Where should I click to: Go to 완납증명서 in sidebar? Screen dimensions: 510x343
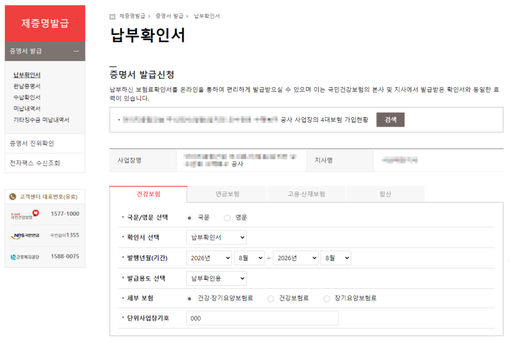(x=27, y=86)
